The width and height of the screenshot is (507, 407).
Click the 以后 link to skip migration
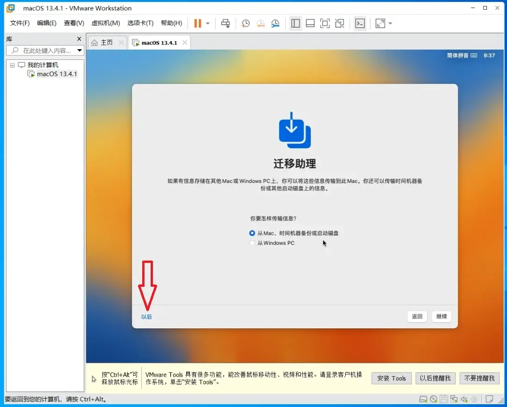pyautogui.click(x=146, y=317)
